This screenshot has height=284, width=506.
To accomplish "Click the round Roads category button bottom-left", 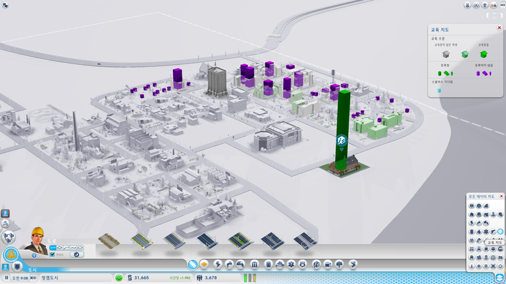I will 11,255.
